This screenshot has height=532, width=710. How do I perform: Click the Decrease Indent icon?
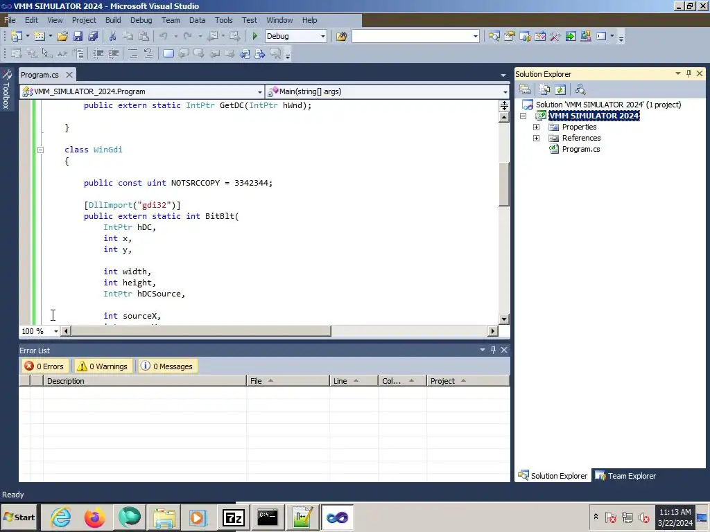click(98, 54)
